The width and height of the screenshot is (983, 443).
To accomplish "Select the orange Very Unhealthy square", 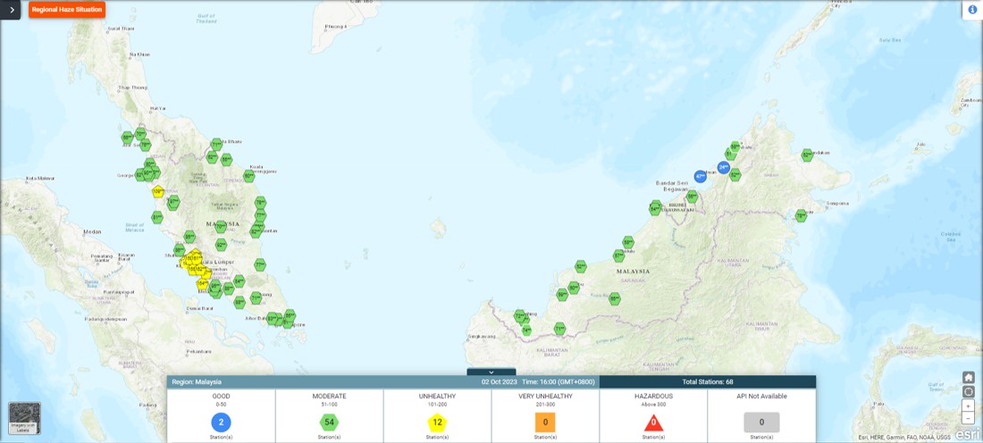I will click(x=545, y=422).
